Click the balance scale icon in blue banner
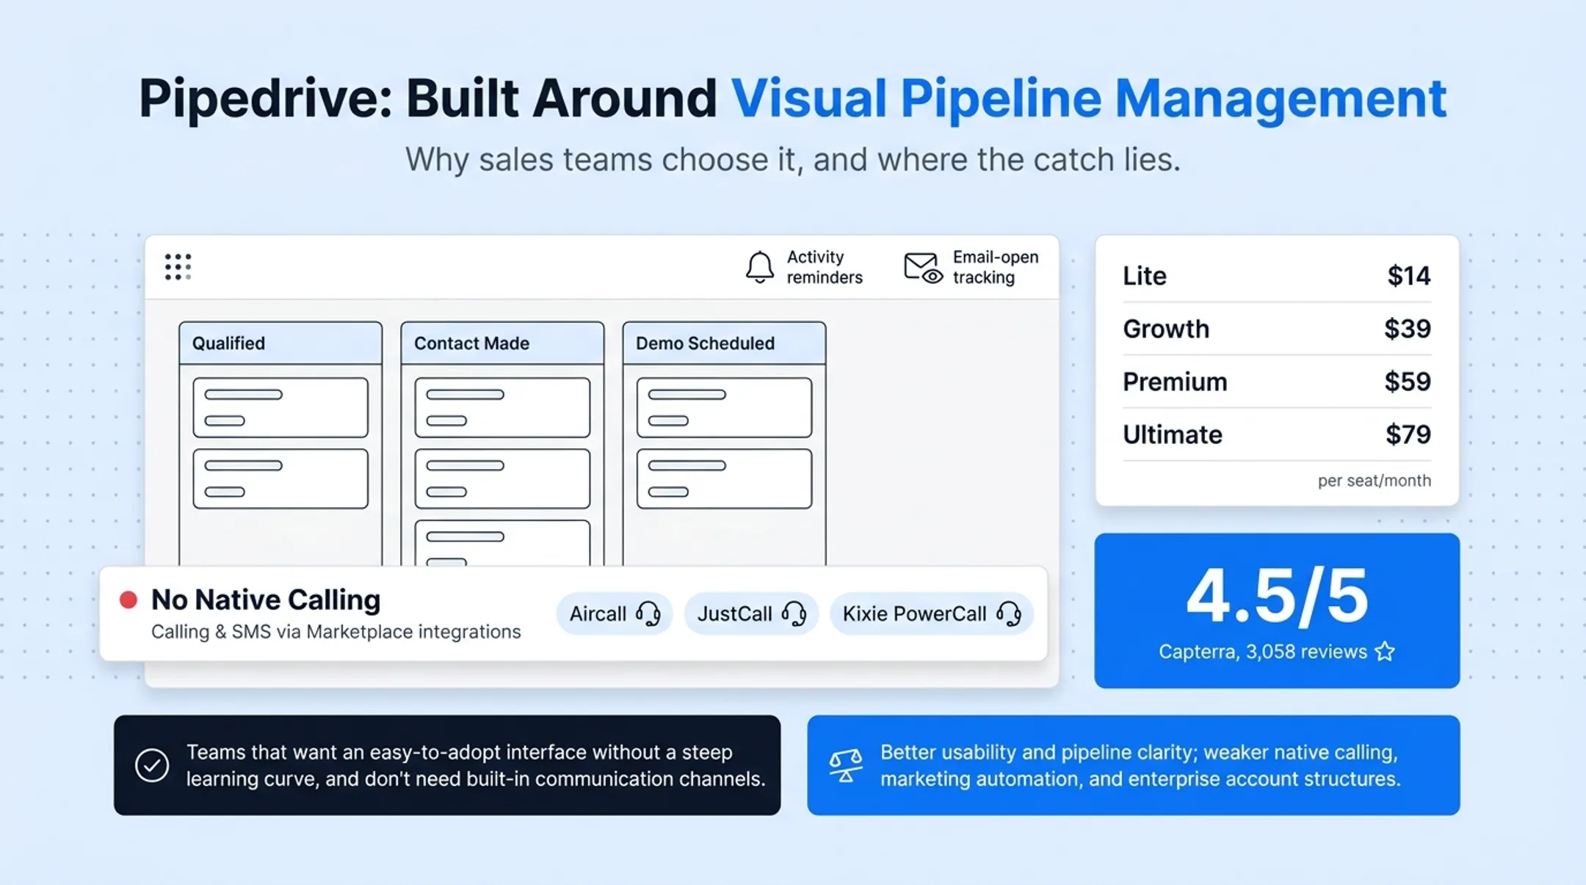The height and width of the screenshot is (885, 1586). pos(845,765)
